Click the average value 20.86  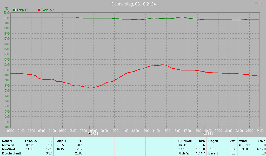79,153
